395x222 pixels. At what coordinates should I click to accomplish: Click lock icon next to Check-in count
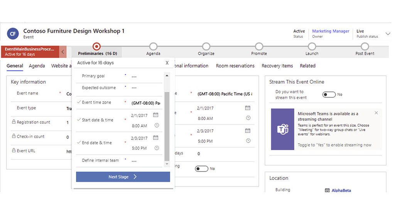point(14,136)
